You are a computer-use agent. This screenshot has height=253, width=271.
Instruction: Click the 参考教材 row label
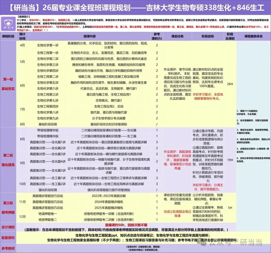pos(8,248)
